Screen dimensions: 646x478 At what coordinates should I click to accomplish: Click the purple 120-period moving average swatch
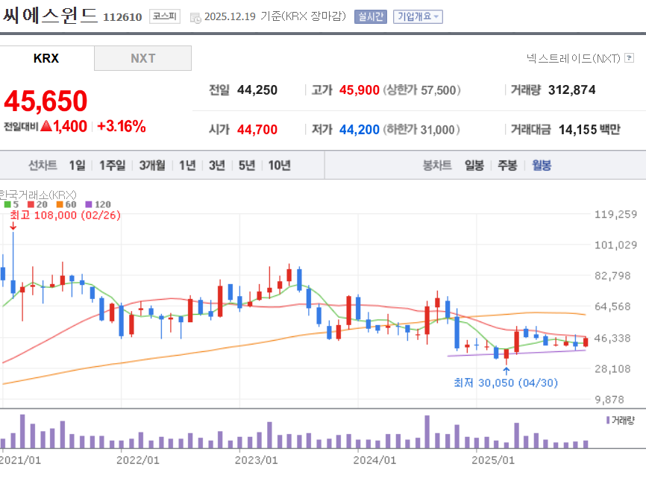(x=89, y=204)
